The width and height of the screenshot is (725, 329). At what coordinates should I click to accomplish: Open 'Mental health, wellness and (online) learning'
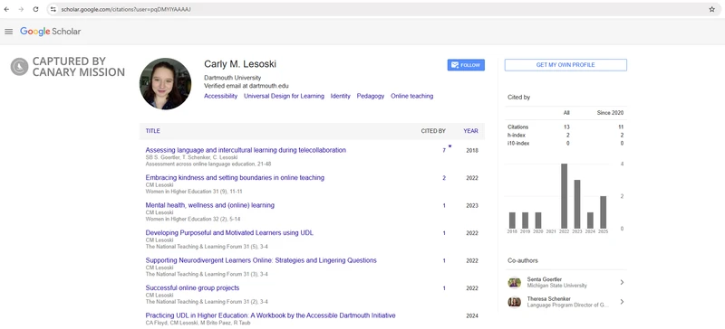(210, 205)
